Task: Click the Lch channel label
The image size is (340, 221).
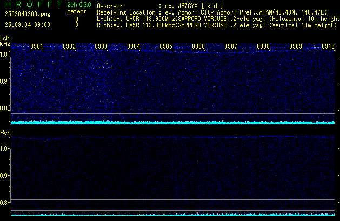Action: (5, 38)
